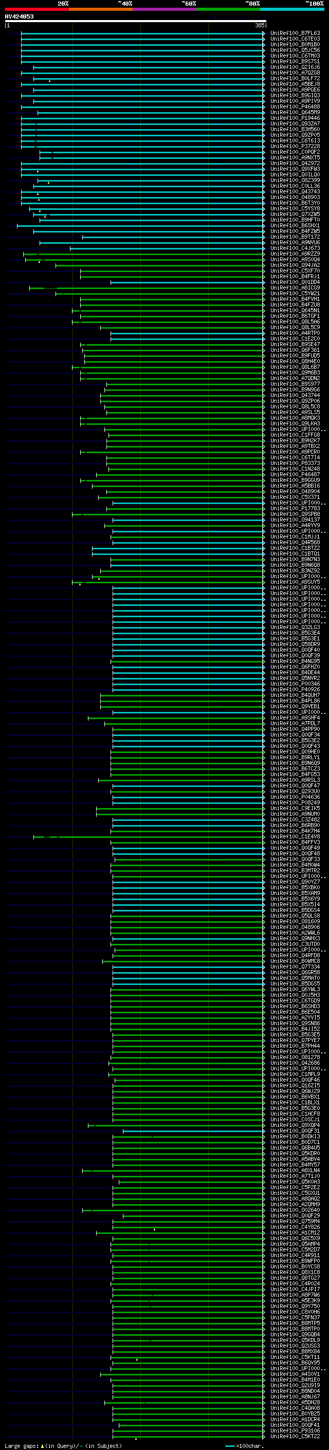The width and height of the screenshot is (329, 1450).
Task: Click the green ~80% identity legend segment
Action: [x=228, y=9]
